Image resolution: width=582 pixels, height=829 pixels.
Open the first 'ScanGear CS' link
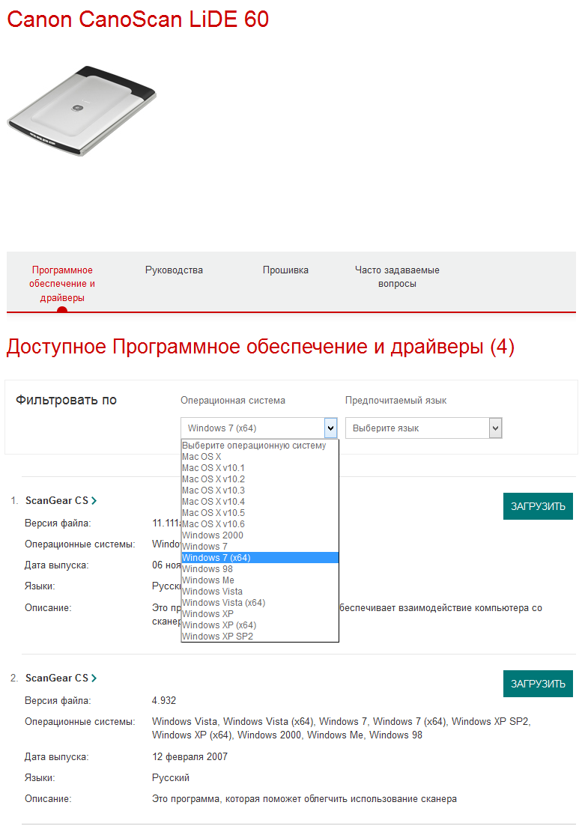click(x=57, y=501)
